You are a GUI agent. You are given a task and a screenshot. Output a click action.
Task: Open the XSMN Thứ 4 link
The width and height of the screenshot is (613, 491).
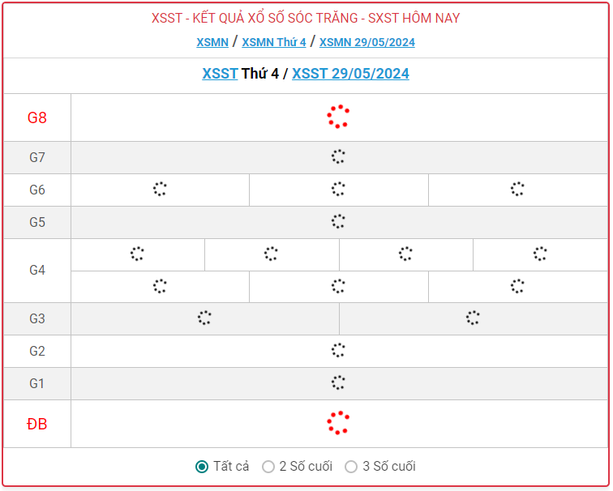(x=273, y=42)
